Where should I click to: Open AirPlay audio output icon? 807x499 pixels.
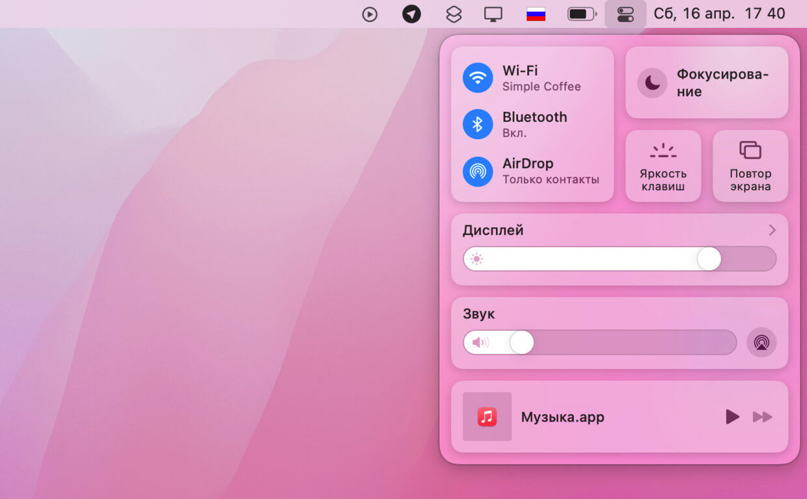(761, 342)
